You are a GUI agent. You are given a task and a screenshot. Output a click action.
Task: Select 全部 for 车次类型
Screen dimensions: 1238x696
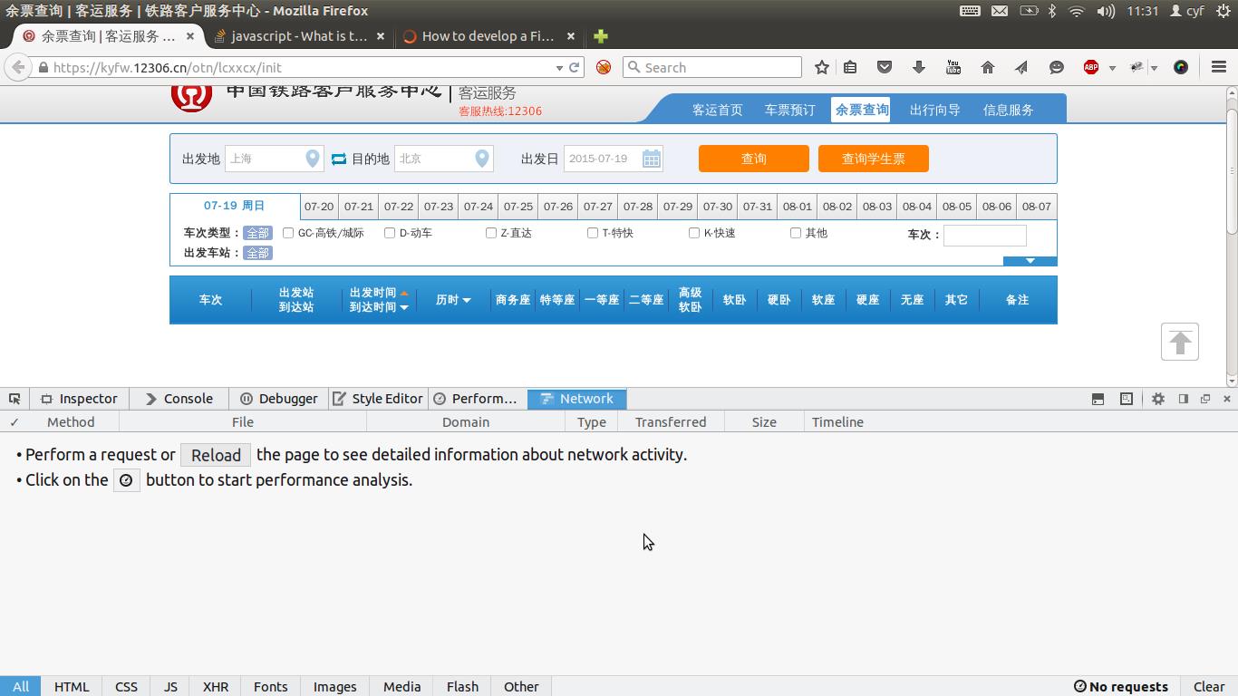coord(257,233)
